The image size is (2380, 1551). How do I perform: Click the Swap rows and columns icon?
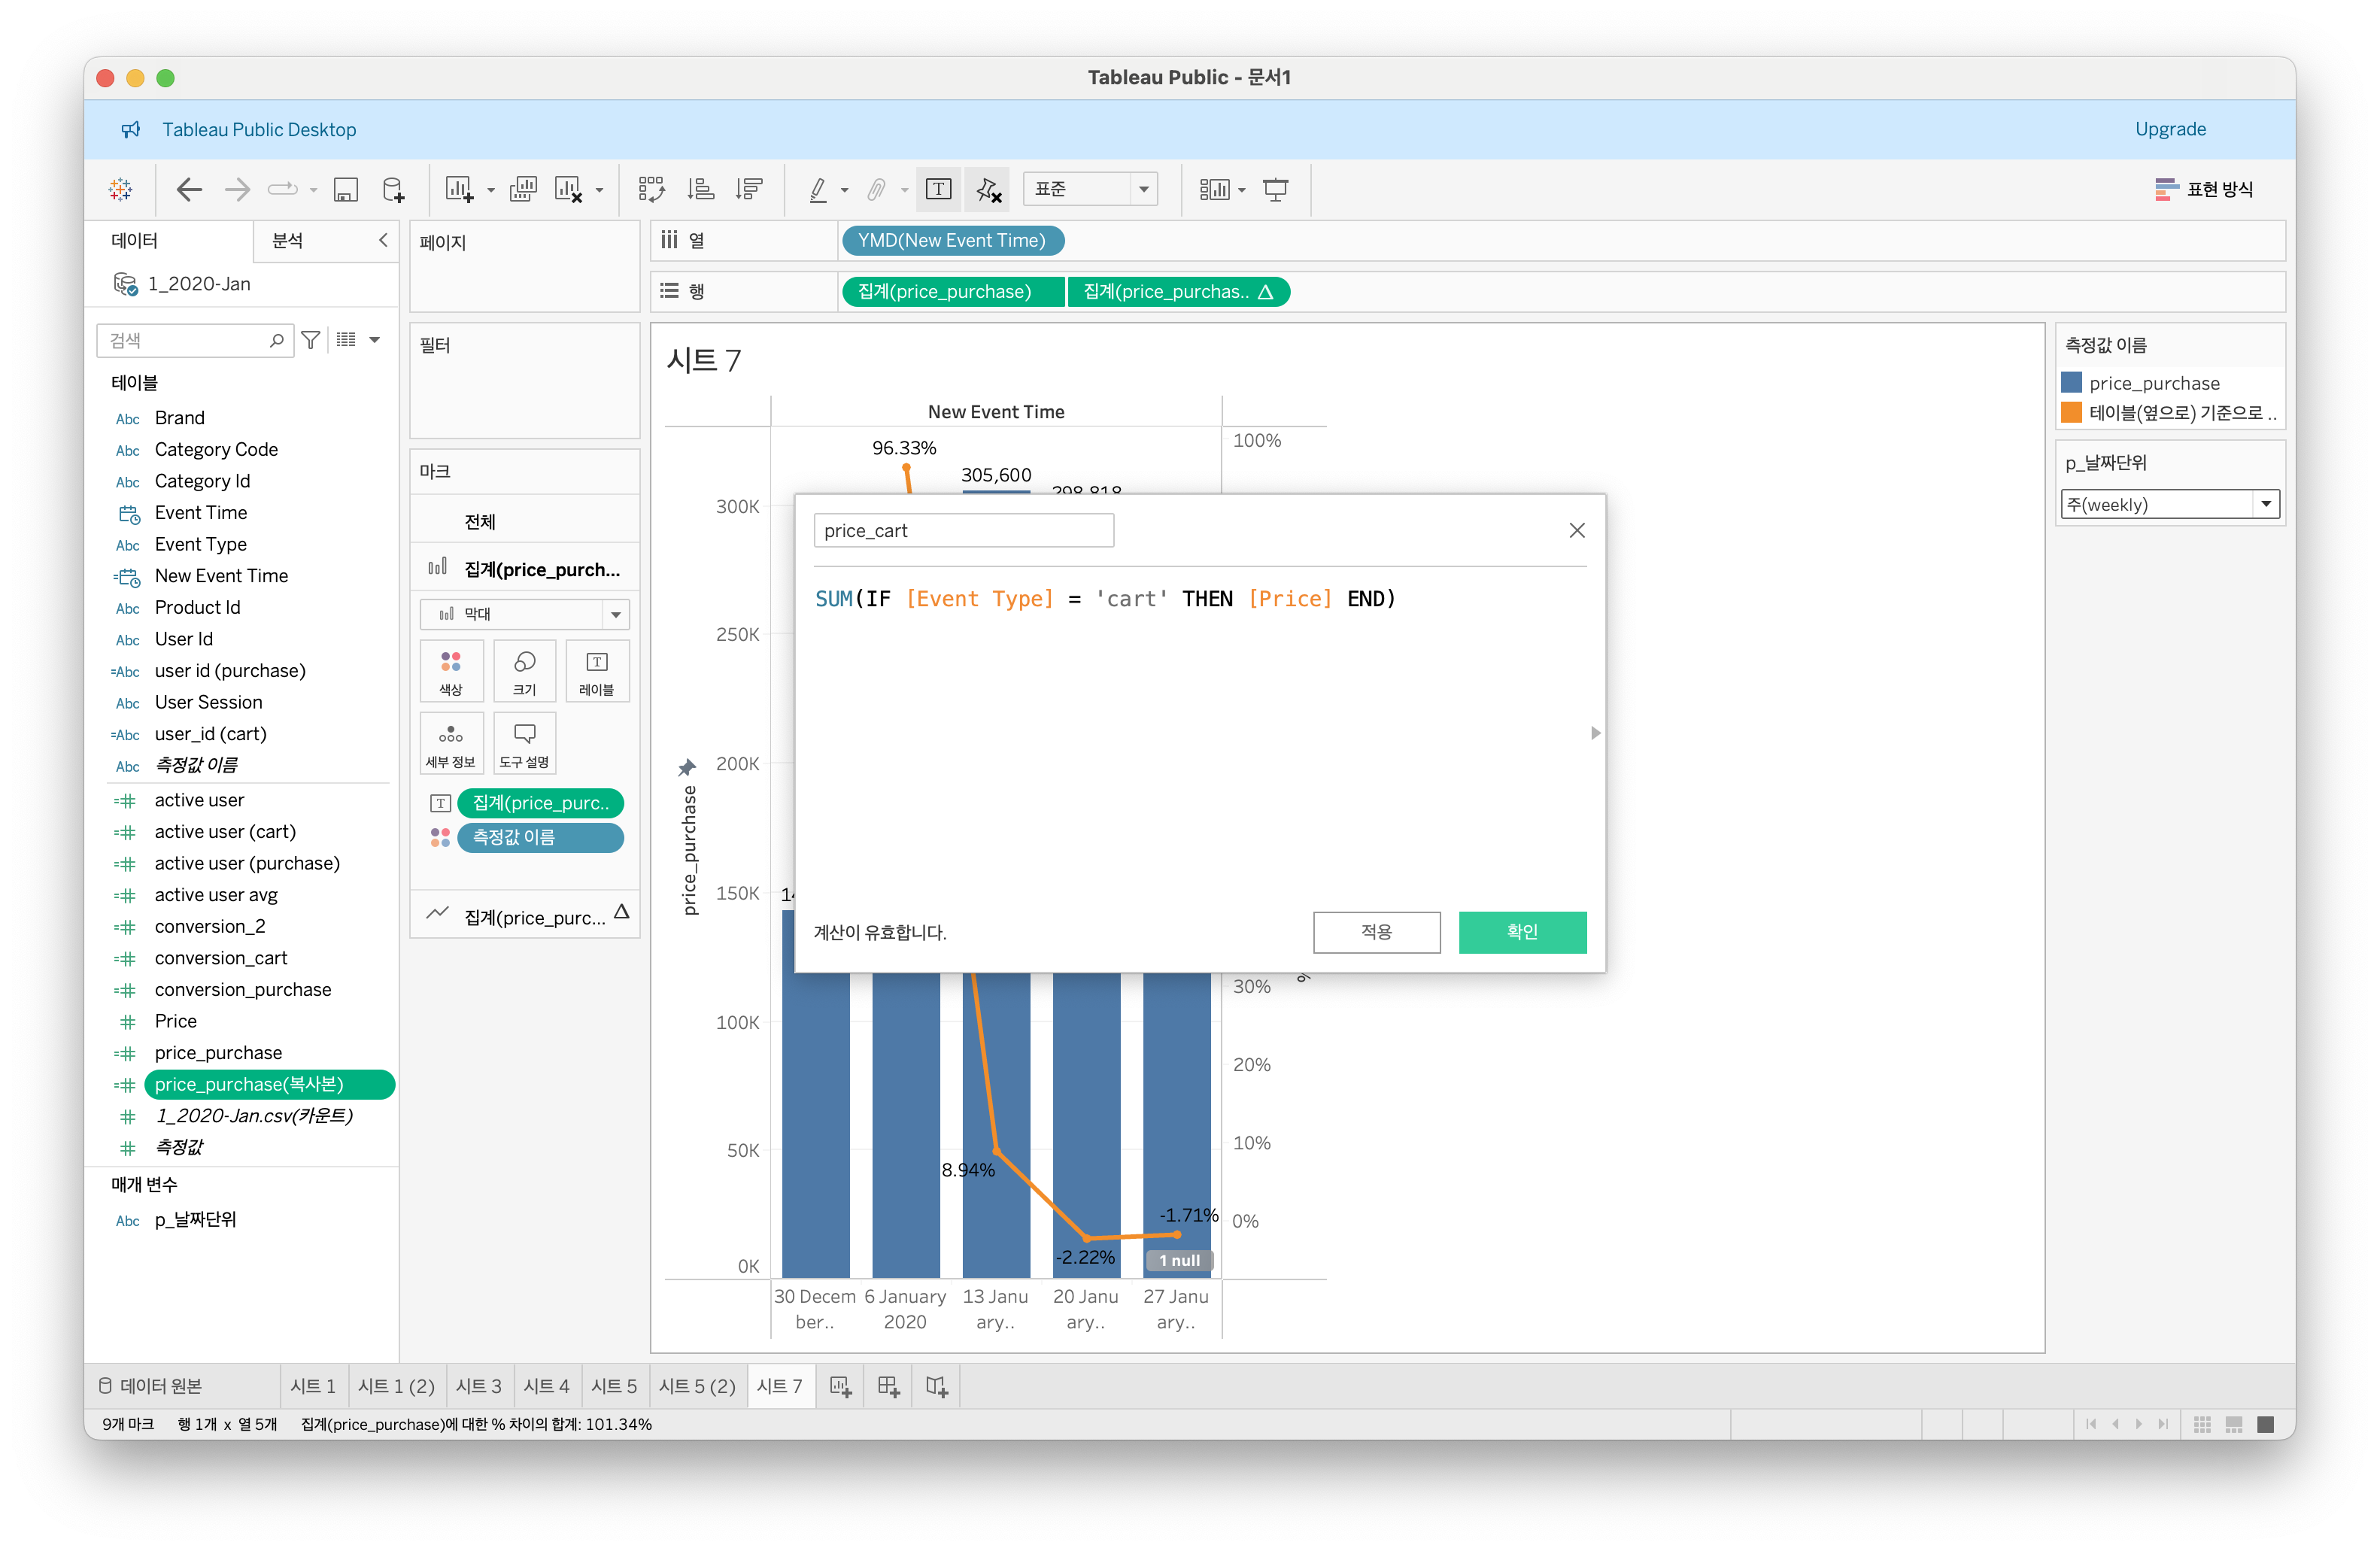click(x=651, y=189)
